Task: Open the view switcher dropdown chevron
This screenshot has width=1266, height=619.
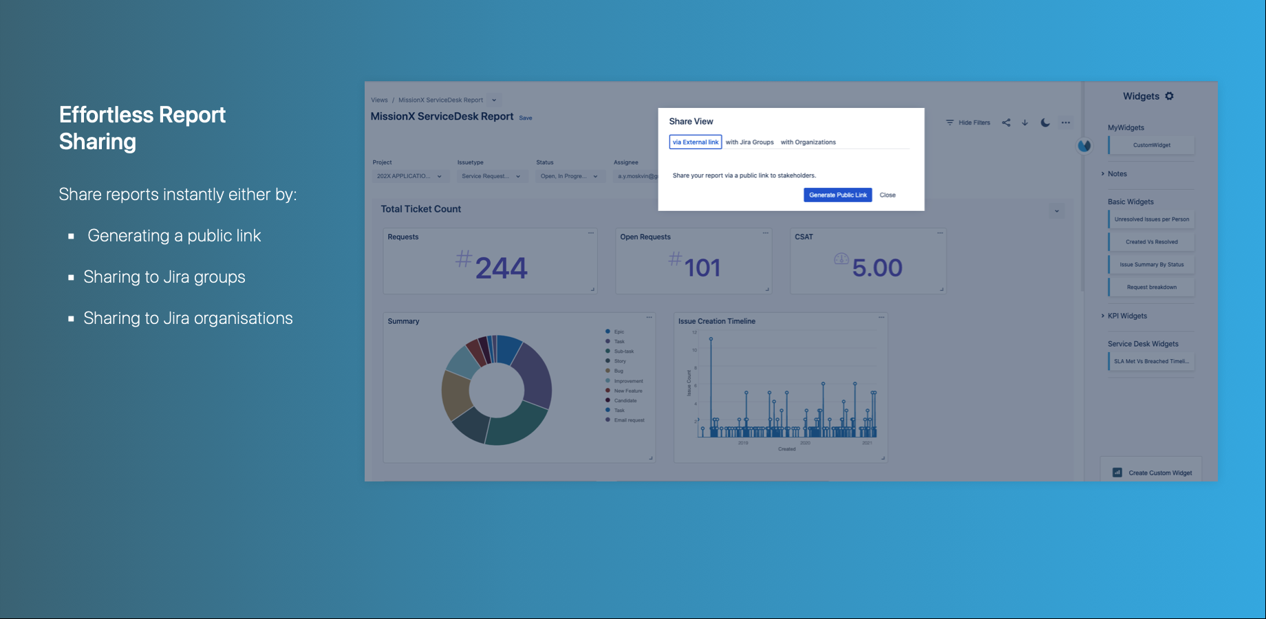Action: pyautogui.click(x=494, y=100)
